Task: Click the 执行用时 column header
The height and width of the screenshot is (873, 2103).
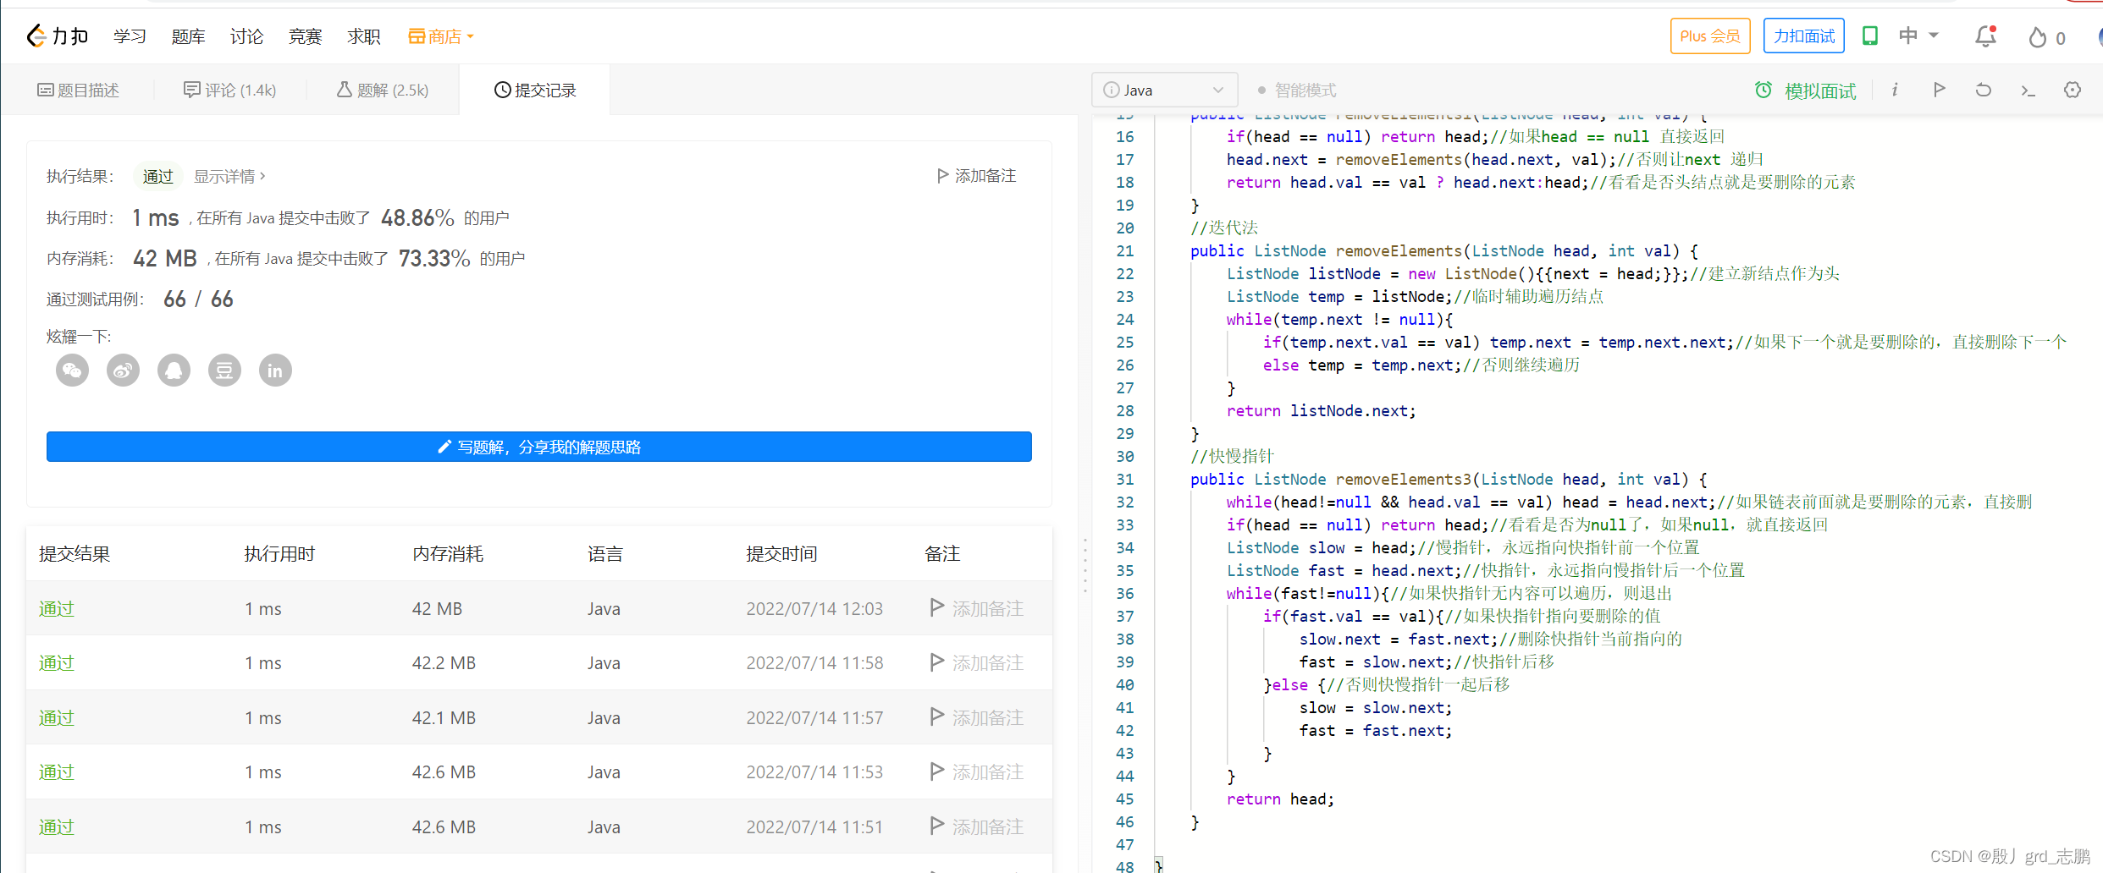Action: [x=279, y=553]
